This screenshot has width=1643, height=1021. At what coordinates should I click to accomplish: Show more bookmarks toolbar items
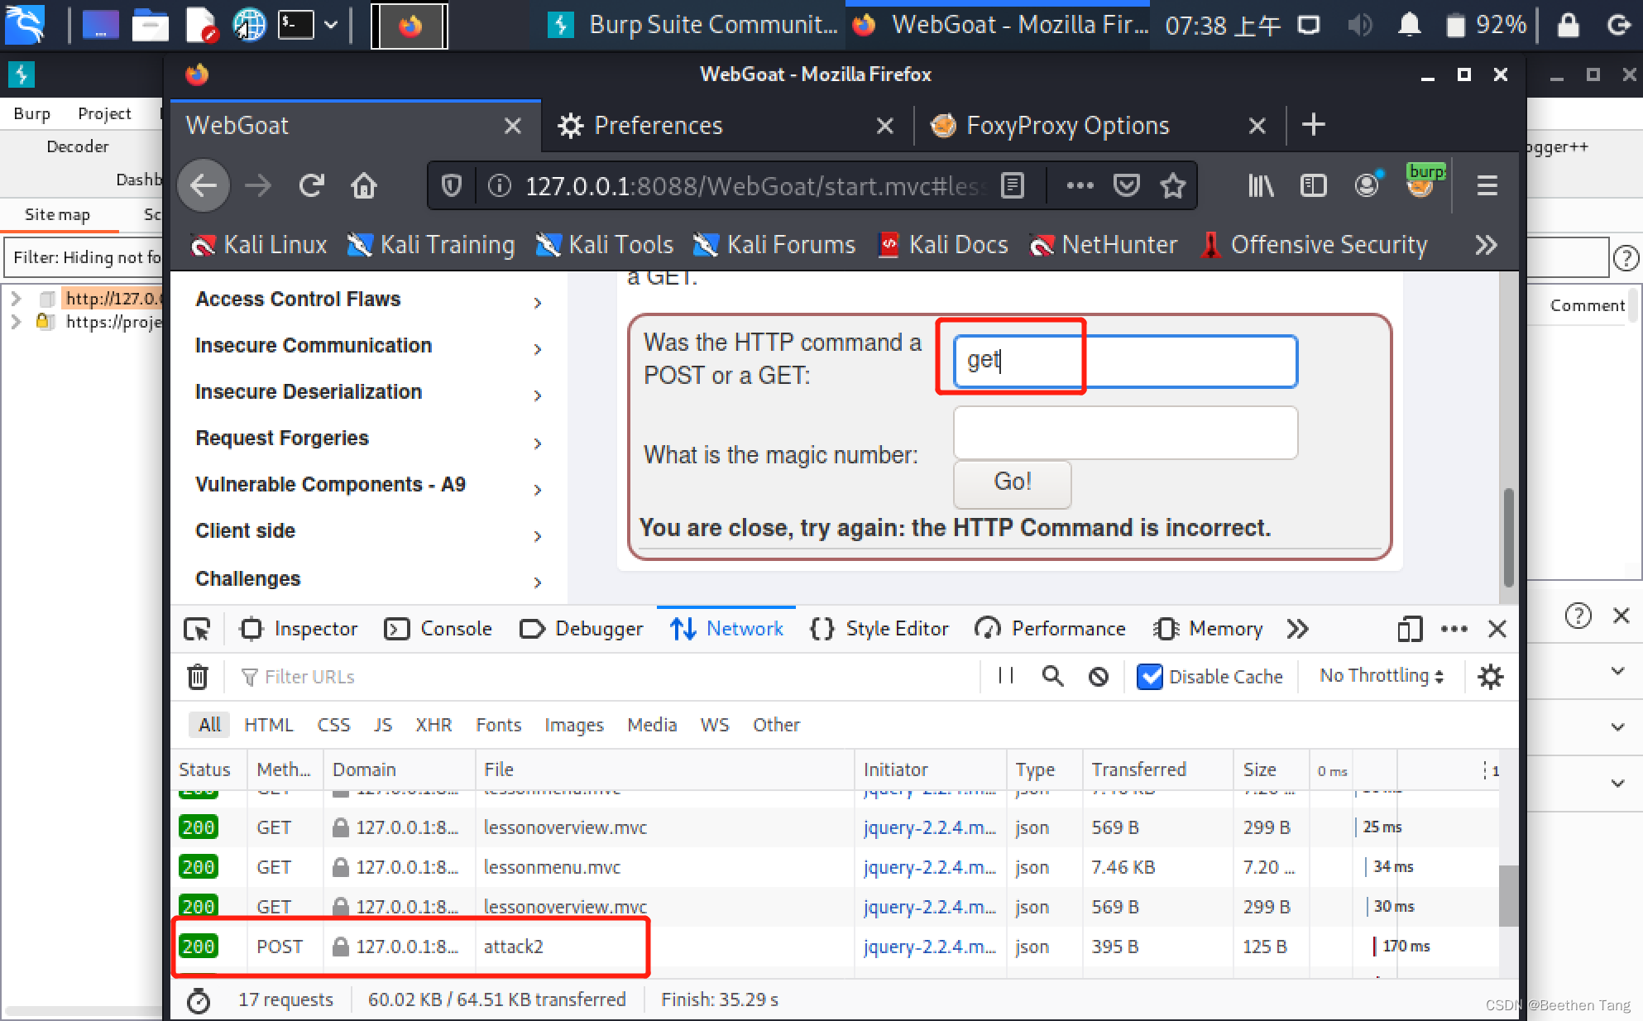[x=1486, y=245]
